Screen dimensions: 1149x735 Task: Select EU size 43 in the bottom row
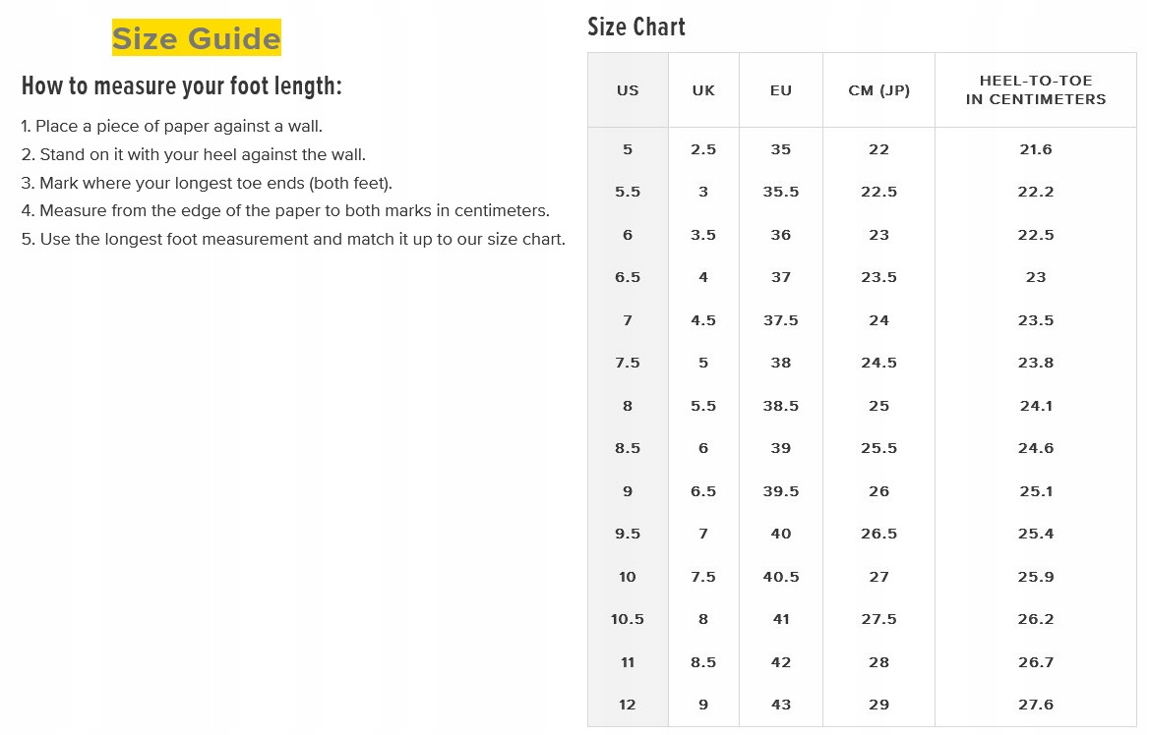point(781,705)
